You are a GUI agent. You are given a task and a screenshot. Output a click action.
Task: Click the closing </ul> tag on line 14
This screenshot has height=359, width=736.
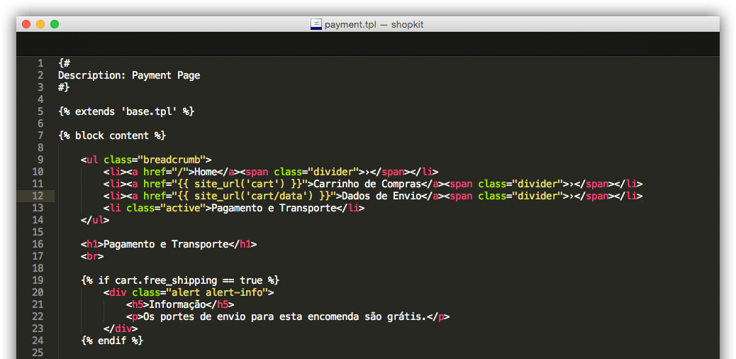point(95,220)
